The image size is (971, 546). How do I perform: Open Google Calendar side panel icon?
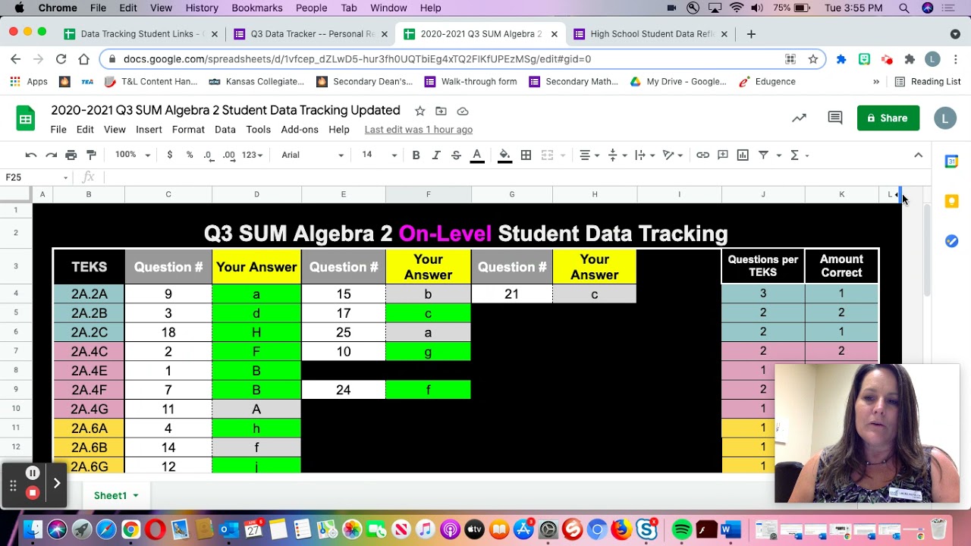point(951,161)
